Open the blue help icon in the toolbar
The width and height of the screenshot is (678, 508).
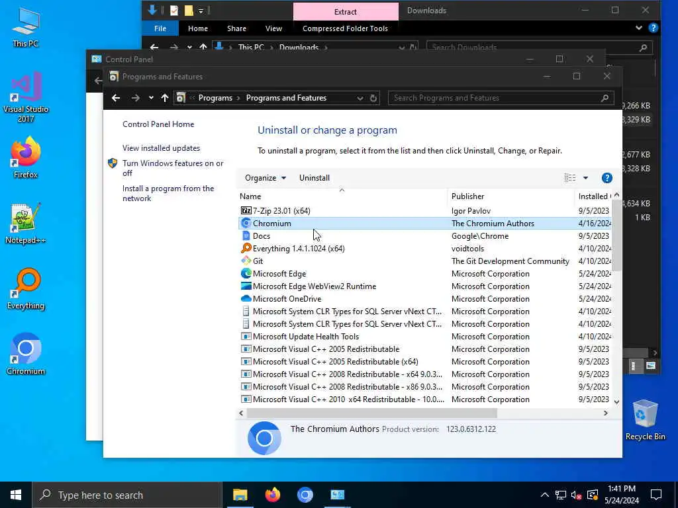[x=606, y=178]
